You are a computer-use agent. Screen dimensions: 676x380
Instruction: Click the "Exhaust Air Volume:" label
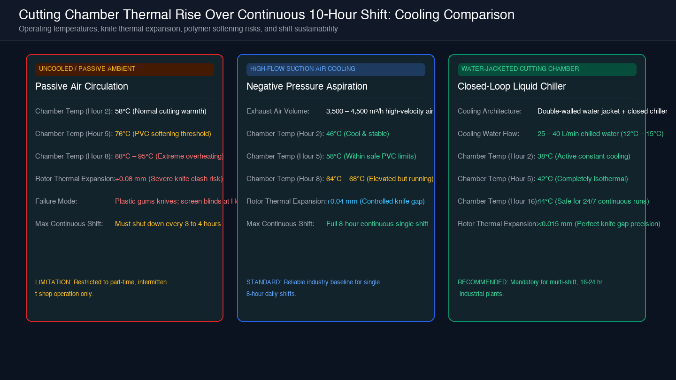tap(278, 111)
